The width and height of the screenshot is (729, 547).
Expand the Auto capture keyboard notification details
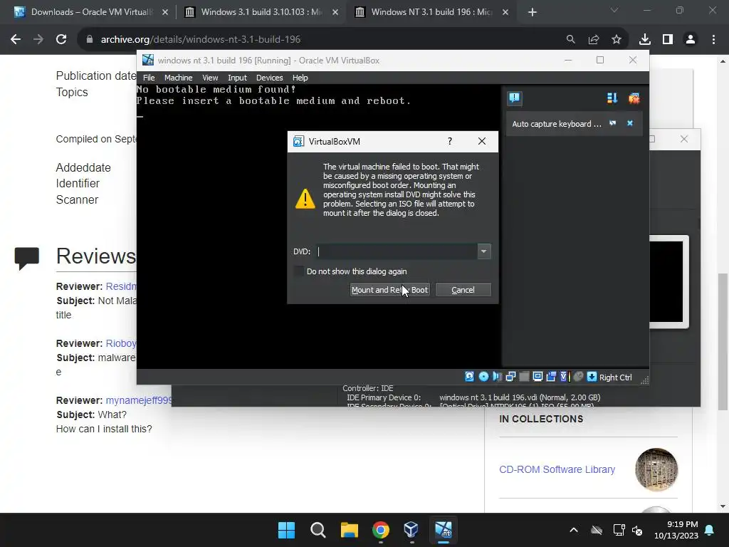tap(613, 123)
